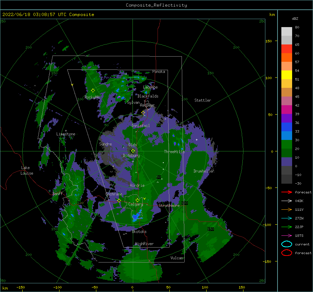Click the Olds city label
This screenshot has height=292, width=313.
tap(133, 145)
